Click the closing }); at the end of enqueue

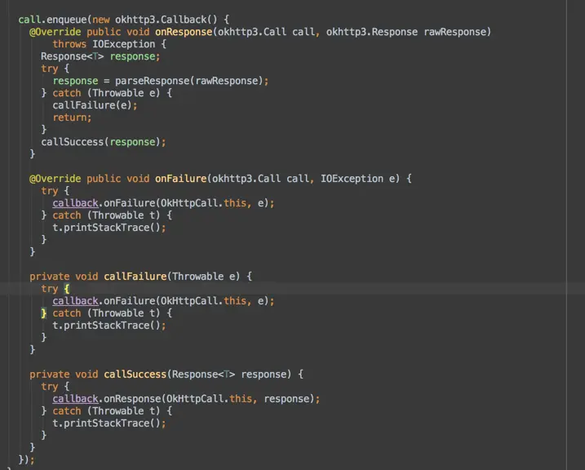(26, 459)
